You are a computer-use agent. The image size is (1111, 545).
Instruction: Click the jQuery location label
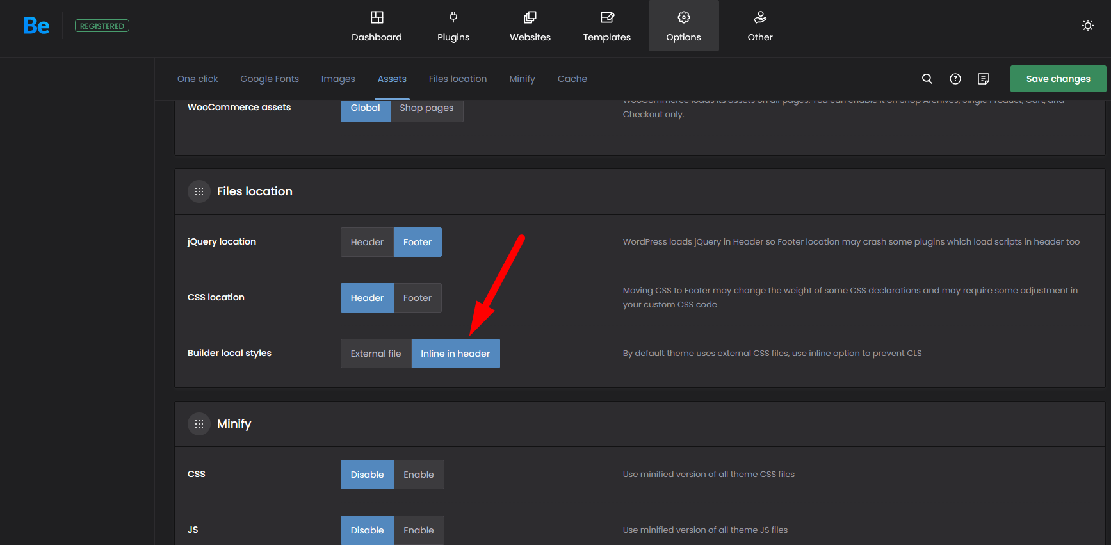point(222,241)
